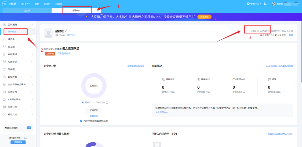Open the user account dropdown arrow
Image resolution: width=302 pixels, height=147 pixels.
point(299,4)
